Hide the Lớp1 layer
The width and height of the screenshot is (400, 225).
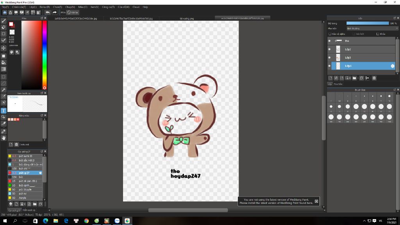point(329,66)
